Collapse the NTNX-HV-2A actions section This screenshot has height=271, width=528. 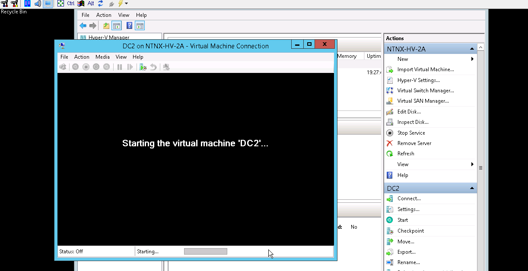471,49
